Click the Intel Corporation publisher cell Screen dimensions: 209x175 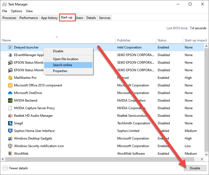point(129,47)
